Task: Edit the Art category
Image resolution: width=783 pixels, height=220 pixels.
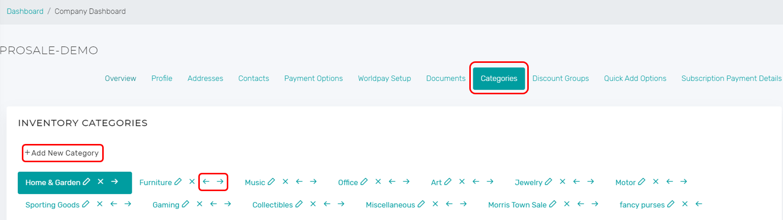Action: pyautogui.click(x=447, y=181)
